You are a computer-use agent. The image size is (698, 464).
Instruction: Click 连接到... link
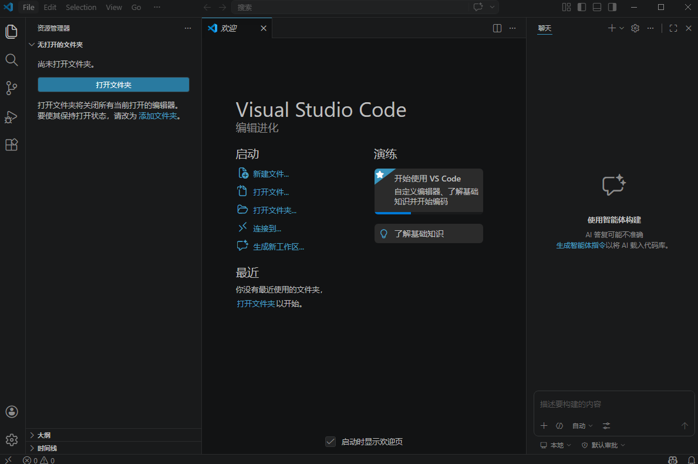267,228
